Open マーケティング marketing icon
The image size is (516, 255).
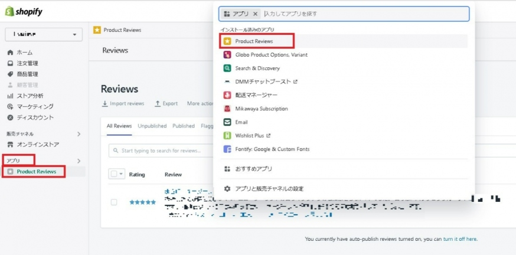tap(10, 107)
